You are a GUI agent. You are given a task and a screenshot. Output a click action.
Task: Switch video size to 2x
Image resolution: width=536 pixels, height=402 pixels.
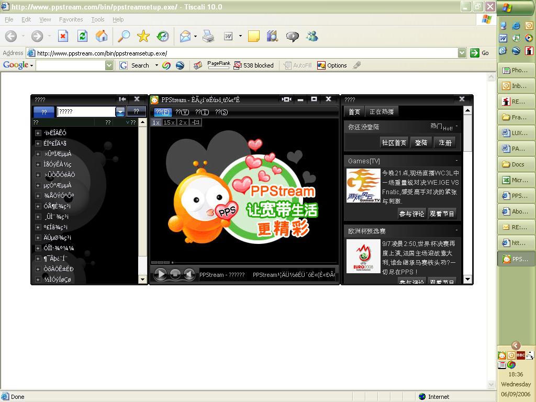click(183, 122)
